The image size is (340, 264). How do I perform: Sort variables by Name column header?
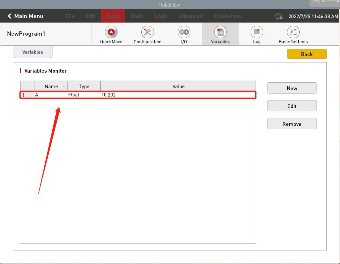tap(51, 86)
